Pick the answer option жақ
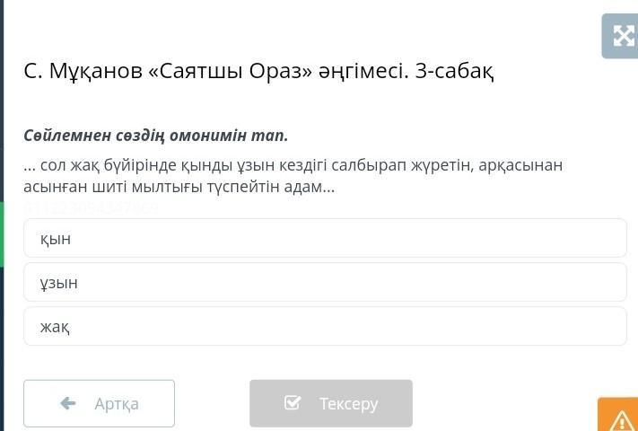 click(x=325, y=326)
